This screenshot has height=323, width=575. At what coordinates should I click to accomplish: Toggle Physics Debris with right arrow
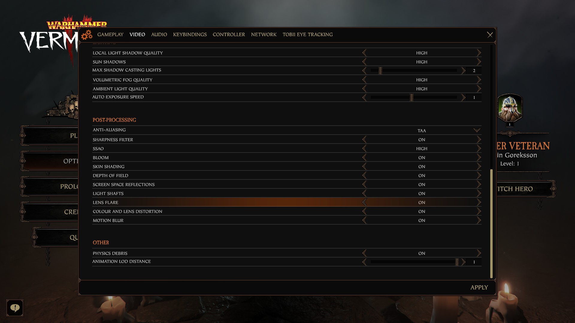coord(479,253)
